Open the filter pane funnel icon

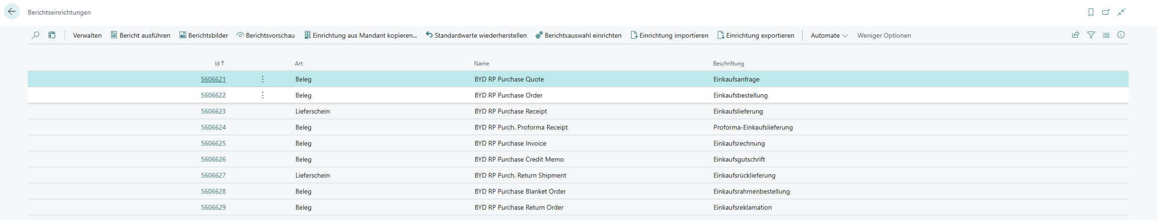(x=1091, y=35)
